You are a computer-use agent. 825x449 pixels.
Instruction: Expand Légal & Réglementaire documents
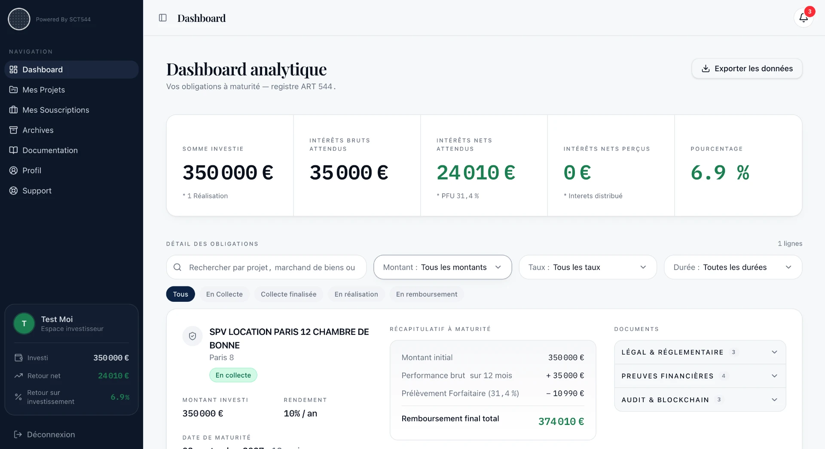pos(700,352)
